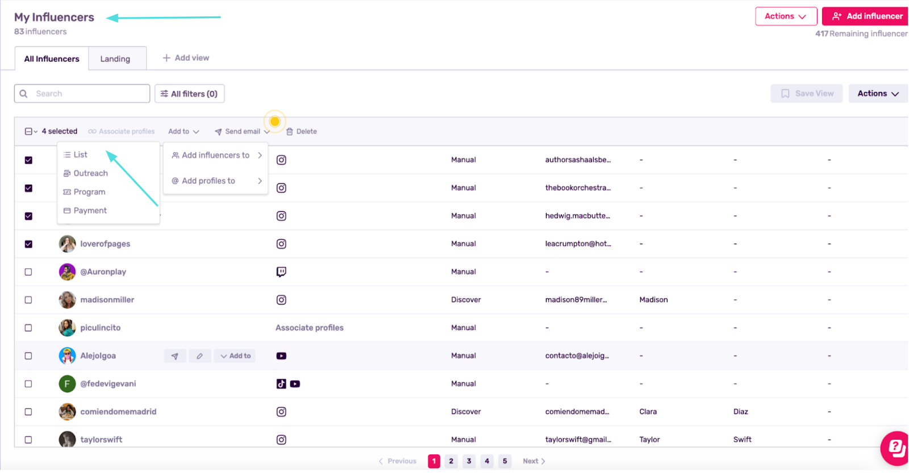Go to page 3
Image resolution: width=909 pixels, height=476 pixels.
pyautogui.click(x=469, y=461)
